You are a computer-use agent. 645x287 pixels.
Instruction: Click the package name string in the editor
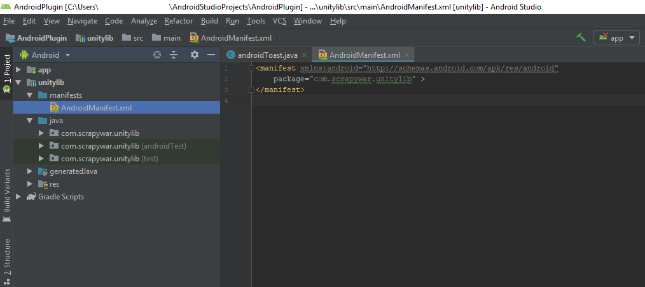[363, 79]
